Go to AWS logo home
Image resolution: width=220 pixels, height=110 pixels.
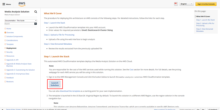point(22,4)
